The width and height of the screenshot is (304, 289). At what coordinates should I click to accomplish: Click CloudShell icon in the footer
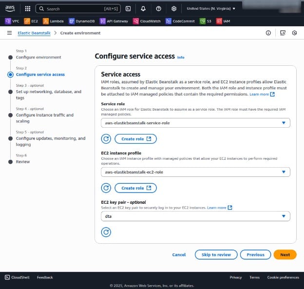point(7,277)
